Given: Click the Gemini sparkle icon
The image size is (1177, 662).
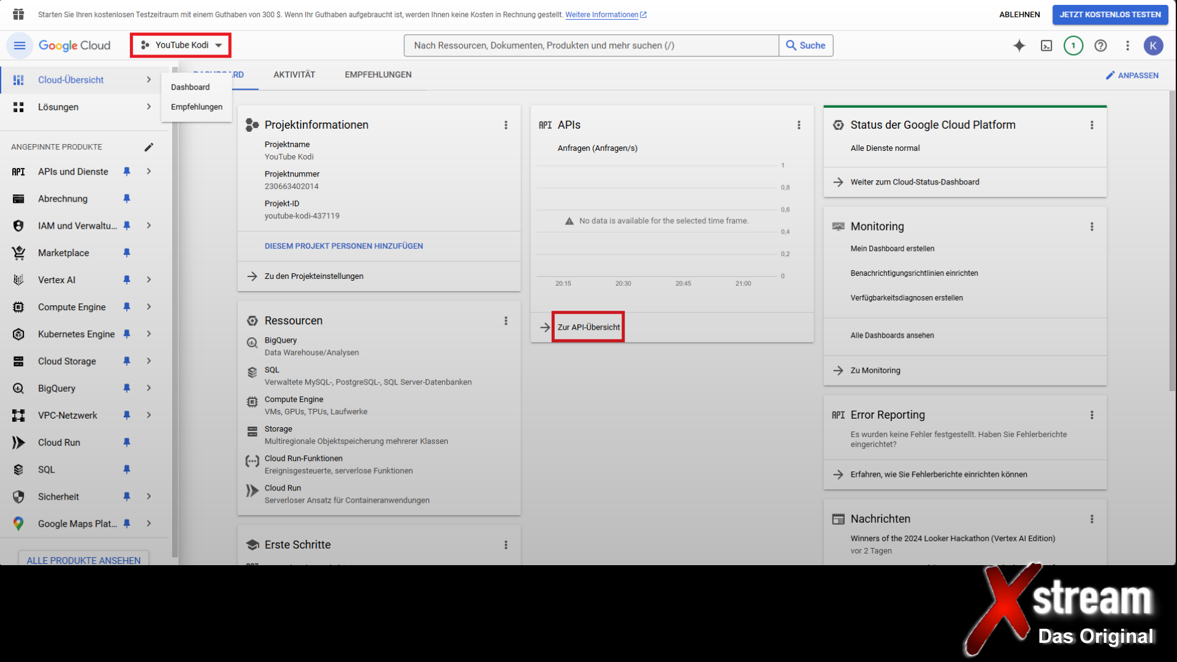Looking at the screenshot, I should [1019, 45].
